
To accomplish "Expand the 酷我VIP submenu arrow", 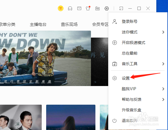I will coord(163,89).
